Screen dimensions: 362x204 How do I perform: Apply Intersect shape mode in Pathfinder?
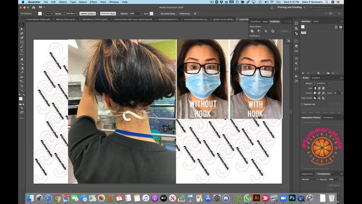coord(266,31)
